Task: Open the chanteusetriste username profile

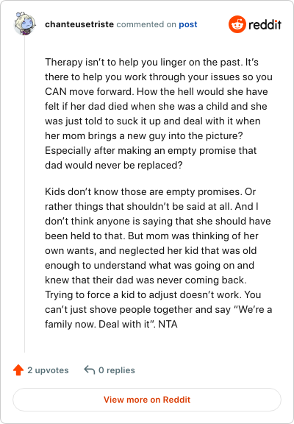Action: [x=79, y=24]
